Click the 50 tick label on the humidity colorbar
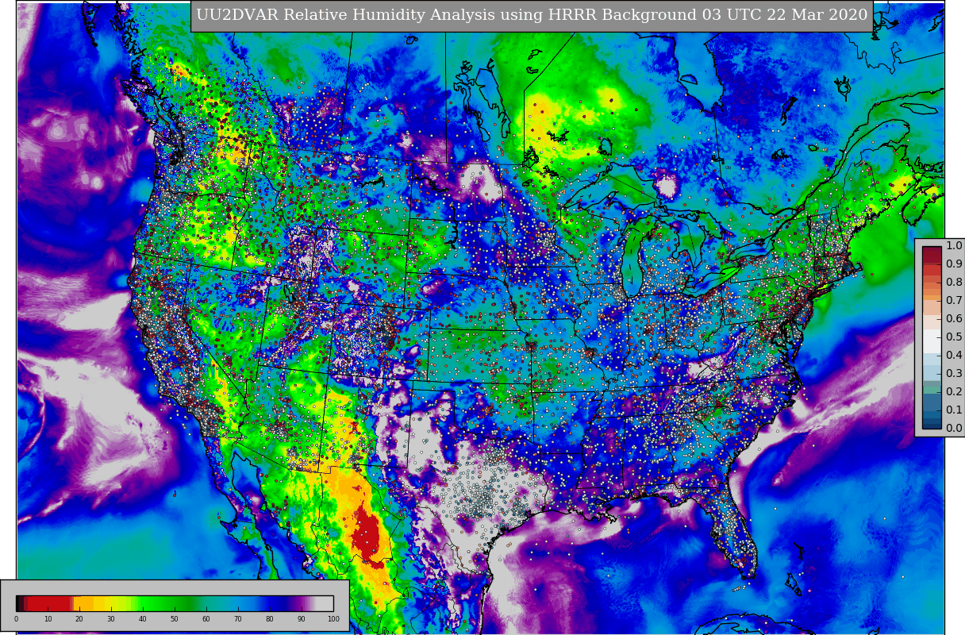The height and width of the screenshot is (635, 965). (x=175, y=619)
